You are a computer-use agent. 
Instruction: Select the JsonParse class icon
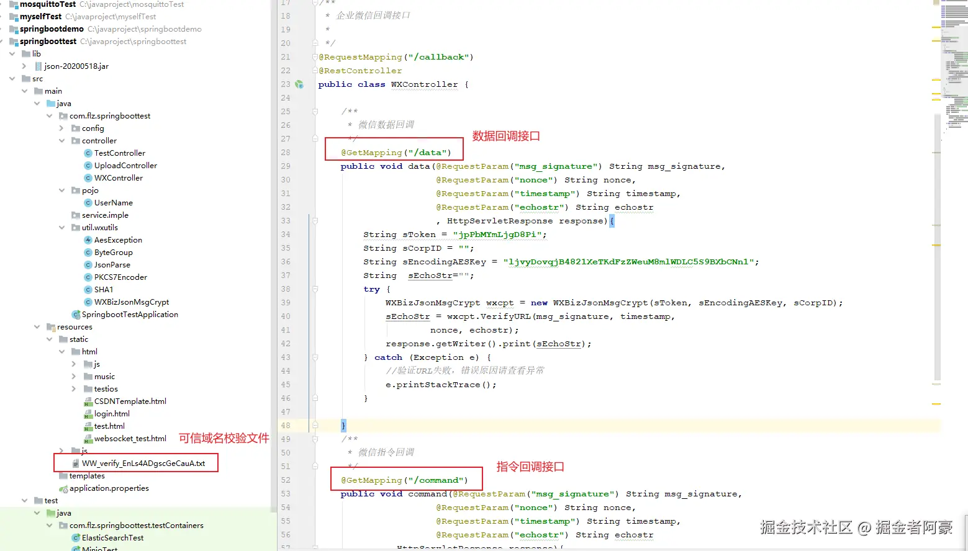click(x=88, y=265)
